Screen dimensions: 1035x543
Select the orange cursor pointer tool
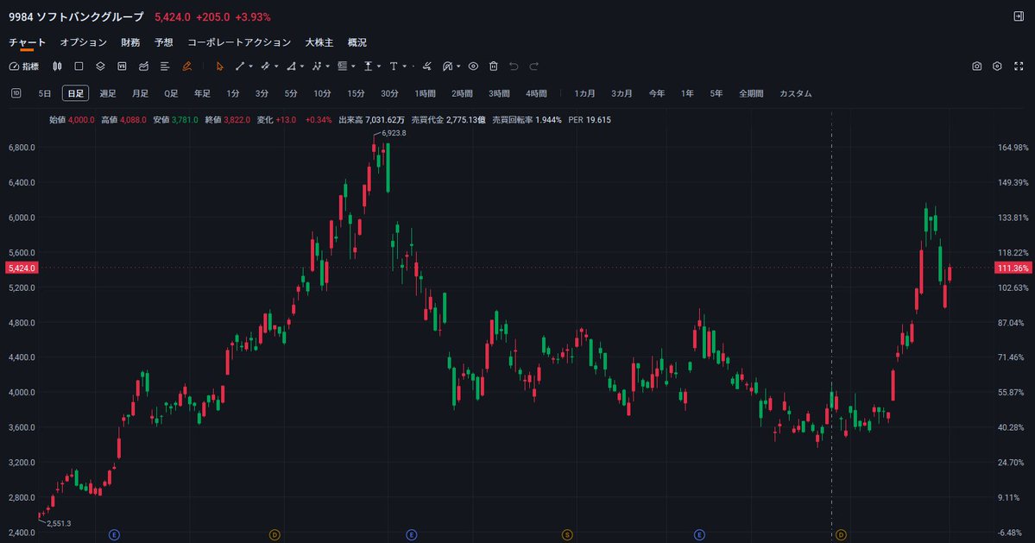tap(220, 66)
